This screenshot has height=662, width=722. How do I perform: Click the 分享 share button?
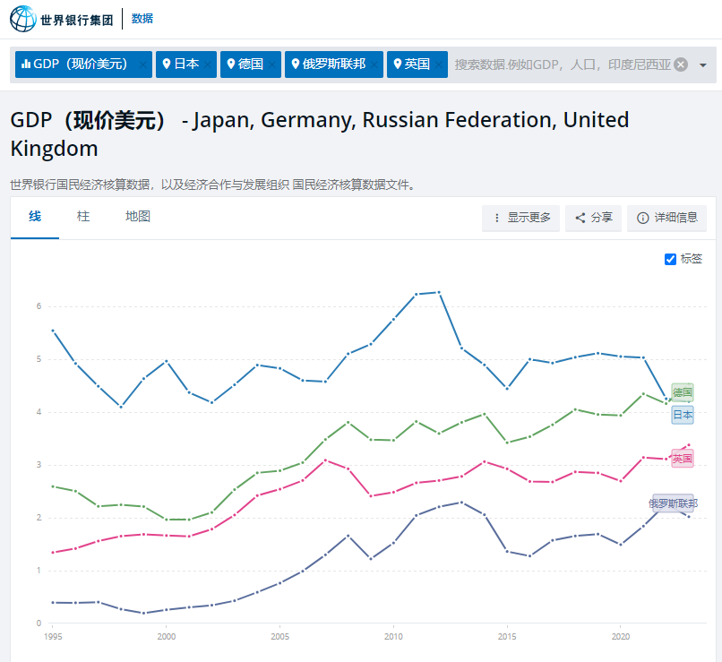pyautogui.click(x=593, y=218)
